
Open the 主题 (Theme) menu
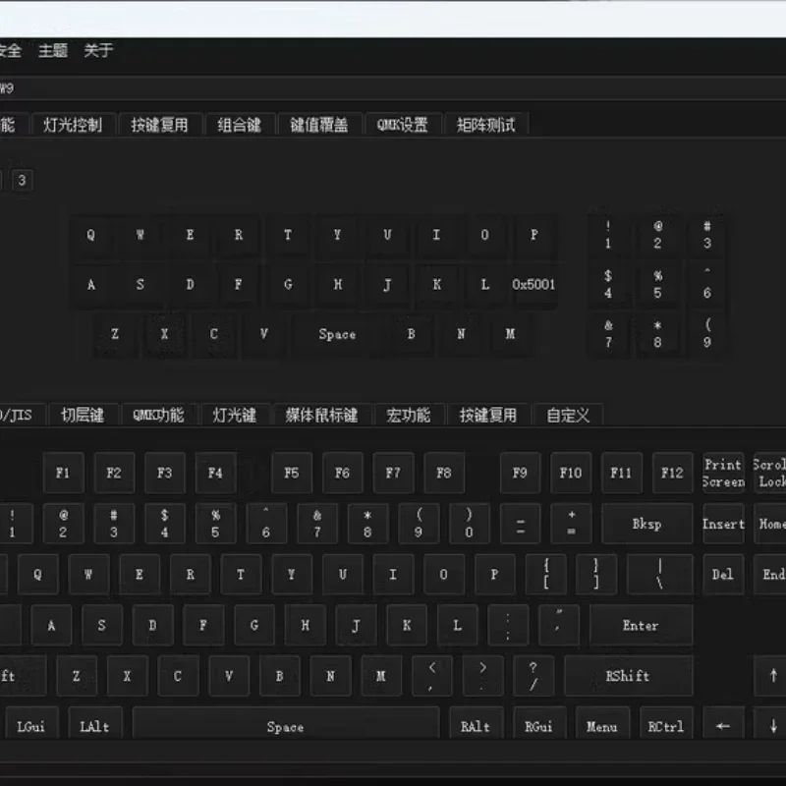click(53, 51)
